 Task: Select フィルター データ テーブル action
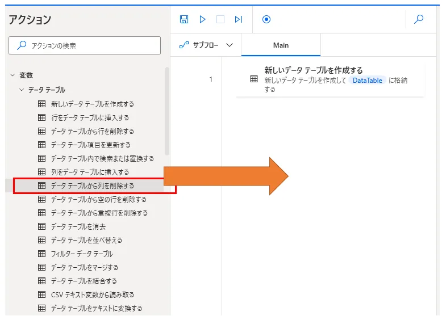[81, 254]
